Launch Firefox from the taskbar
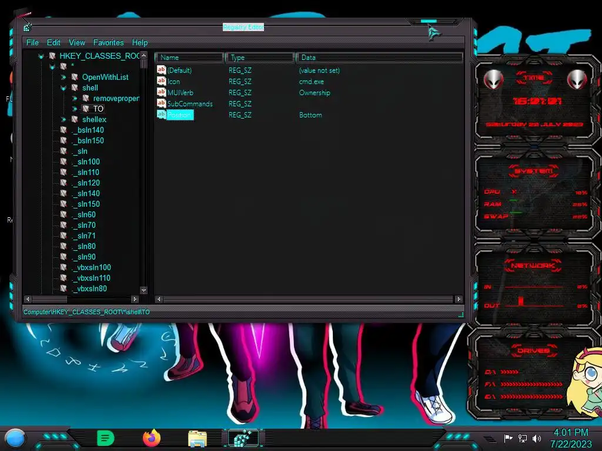Viewport: 602px width, 451px height. [152, 438]
